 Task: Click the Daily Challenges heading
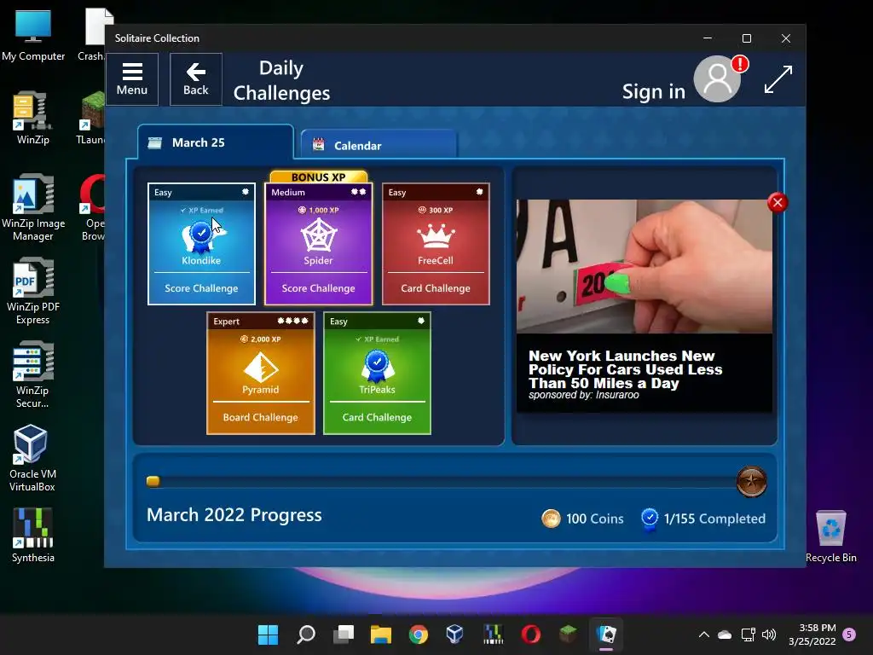281,80
